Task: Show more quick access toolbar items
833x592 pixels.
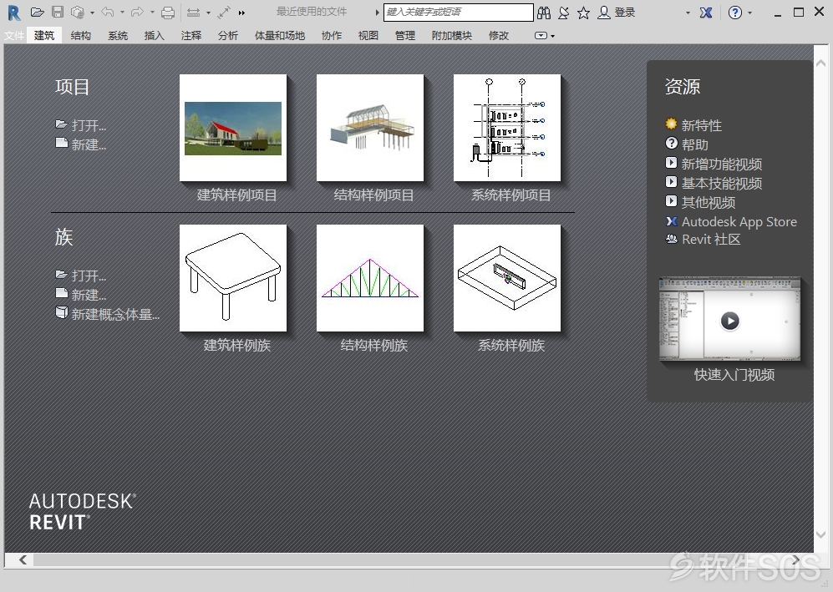Action: coord(241,13)
